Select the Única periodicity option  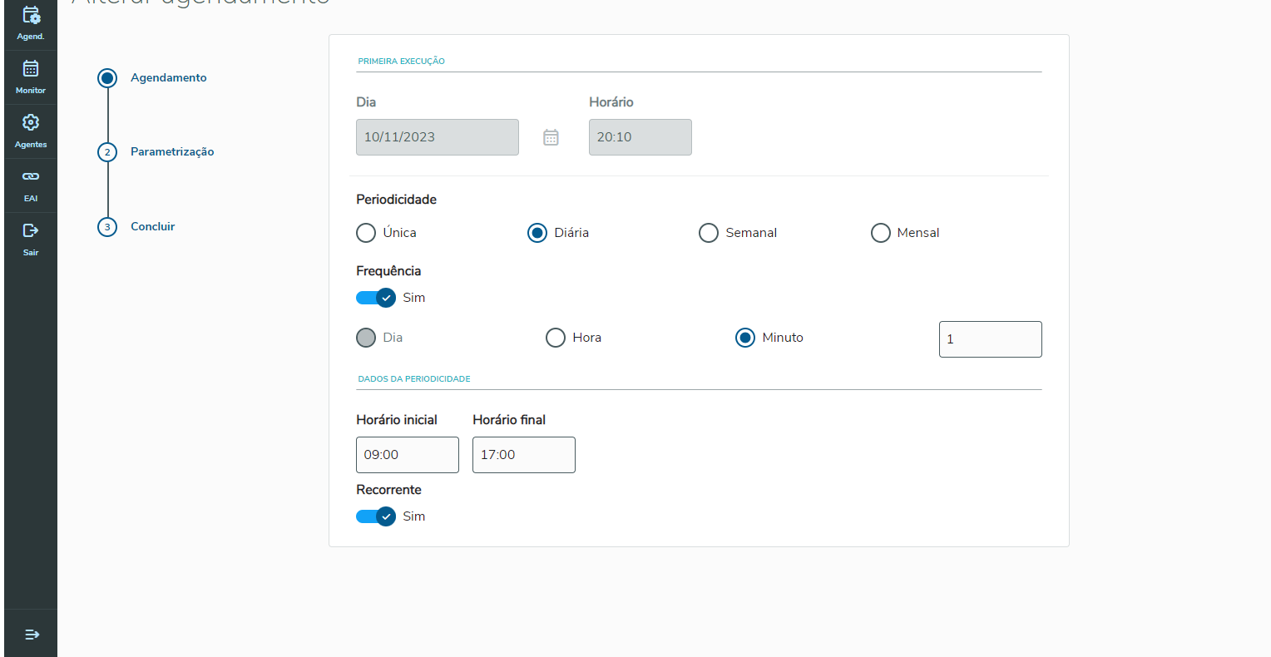366,233
